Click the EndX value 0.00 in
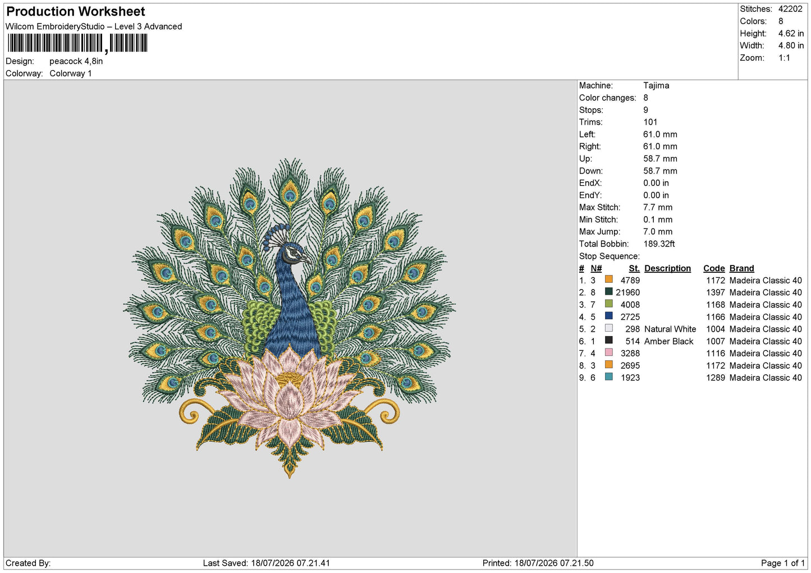The width and height of the screenshot is (811, 573). pos(656,183)
